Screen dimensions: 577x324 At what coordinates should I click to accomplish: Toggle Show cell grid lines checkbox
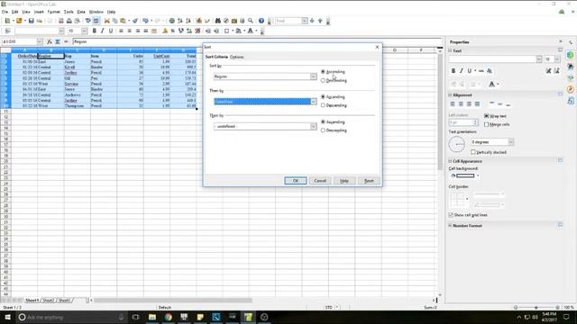tap(451, 215)
